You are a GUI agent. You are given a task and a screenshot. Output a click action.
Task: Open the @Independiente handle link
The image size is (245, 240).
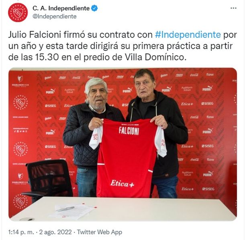tap(55, 16)
